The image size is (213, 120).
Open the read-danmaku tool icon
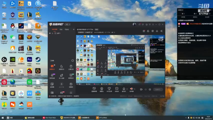coord(52,85)
